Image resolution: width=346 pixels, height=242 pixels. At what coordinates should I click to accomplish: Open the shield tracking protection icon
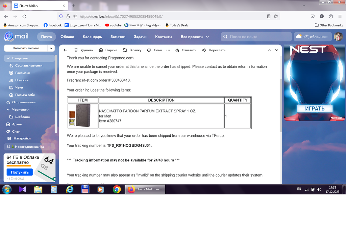[61, 16]
